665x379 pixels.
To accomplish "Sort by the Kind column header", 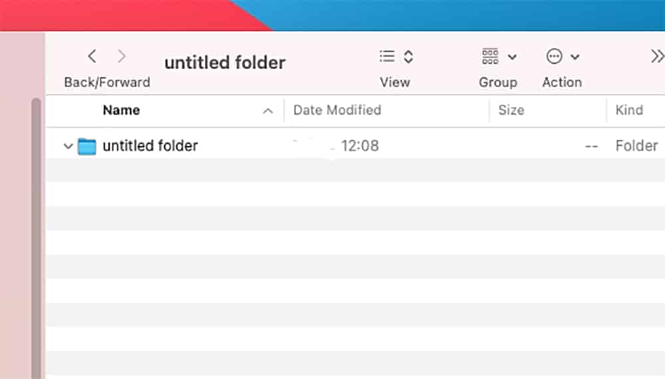I will click(x=628, y=110).
